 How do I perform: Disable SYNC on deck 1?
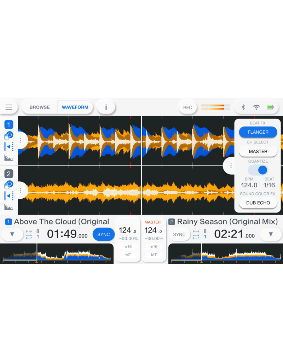coord(103,234)
